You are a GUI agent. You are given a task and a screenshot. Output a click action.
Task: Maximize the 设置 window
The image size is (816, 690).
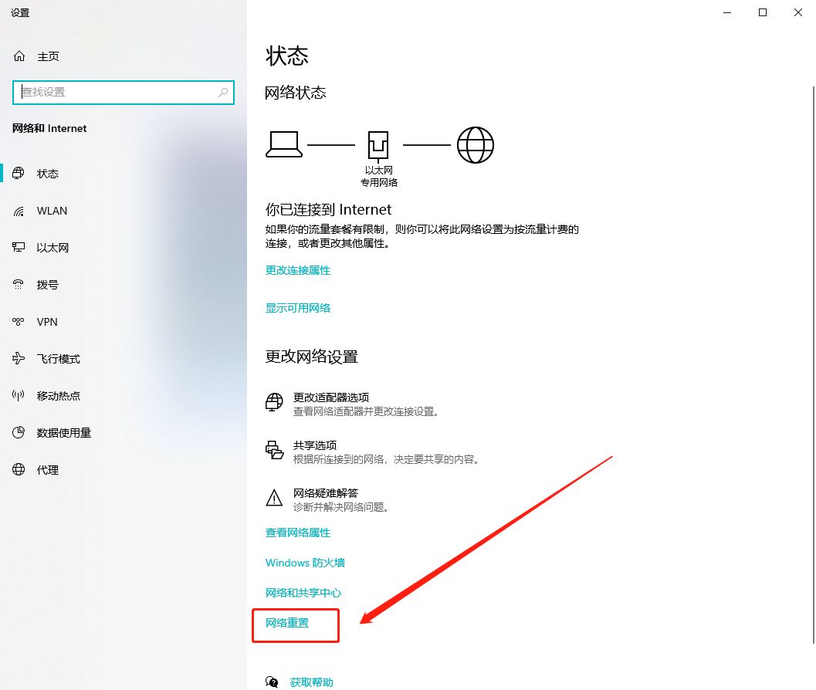[x=763, y=12]
